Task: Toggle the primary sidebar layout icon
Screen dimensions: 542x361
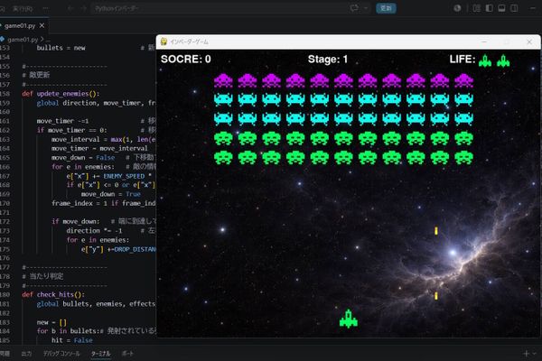Action: pyautogui.click(x=489, y=8)
